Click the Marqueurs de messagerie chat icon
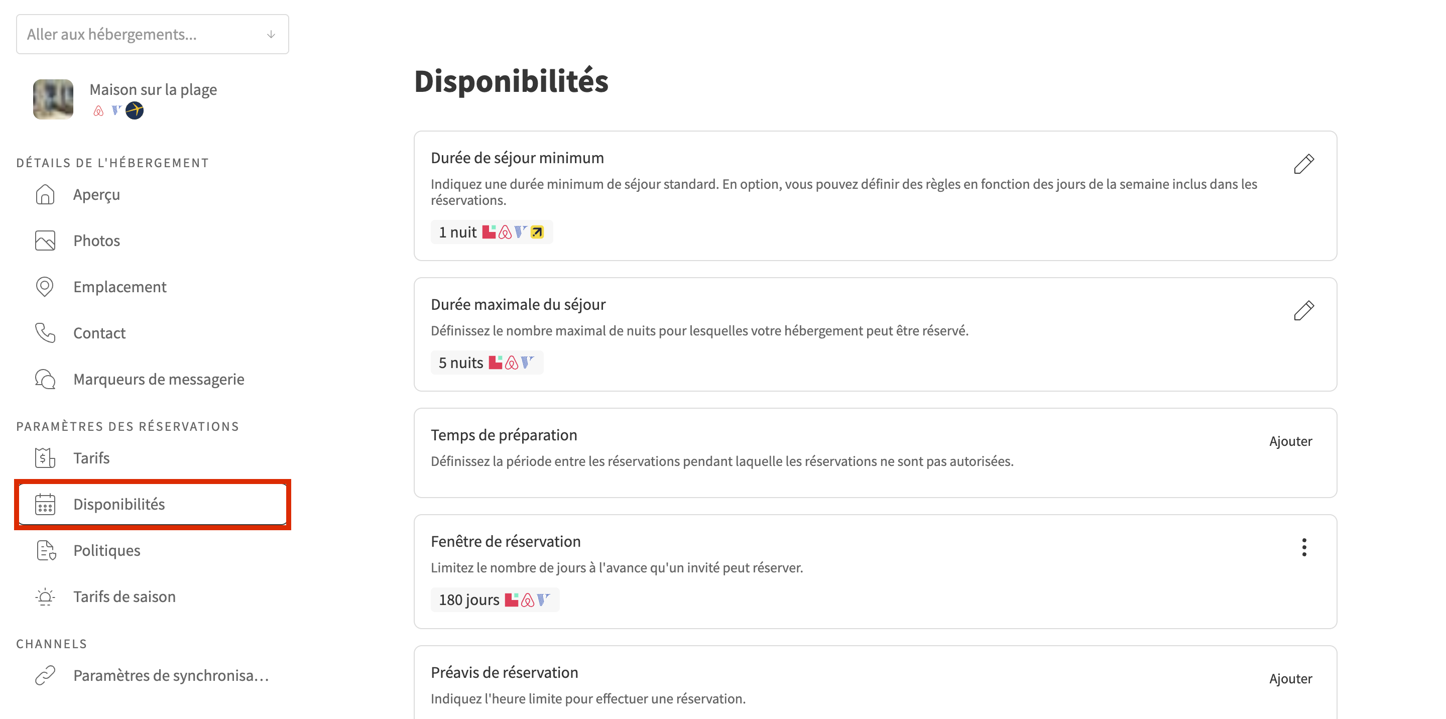The height and width of the screenshot is (719, 1446). click(45, 380)
